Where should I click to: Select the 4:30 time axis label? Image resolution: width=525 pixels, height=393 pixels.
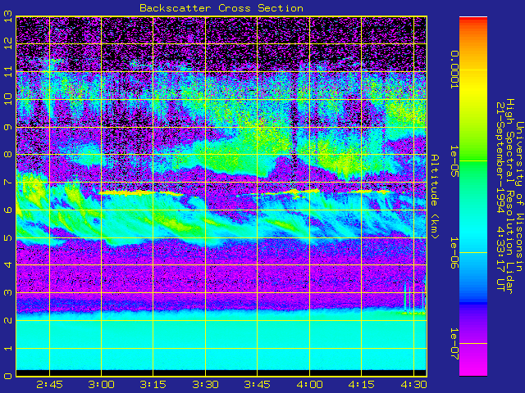pos(413,385)
